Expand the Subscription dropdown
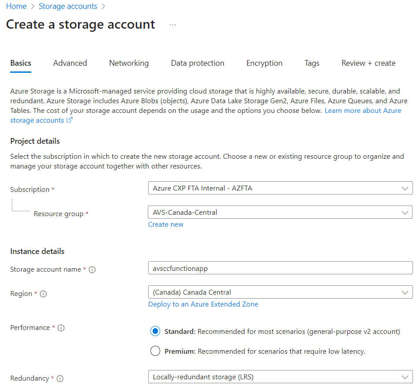The height and width of the screenshot is (389, 420). click(280, 188)
